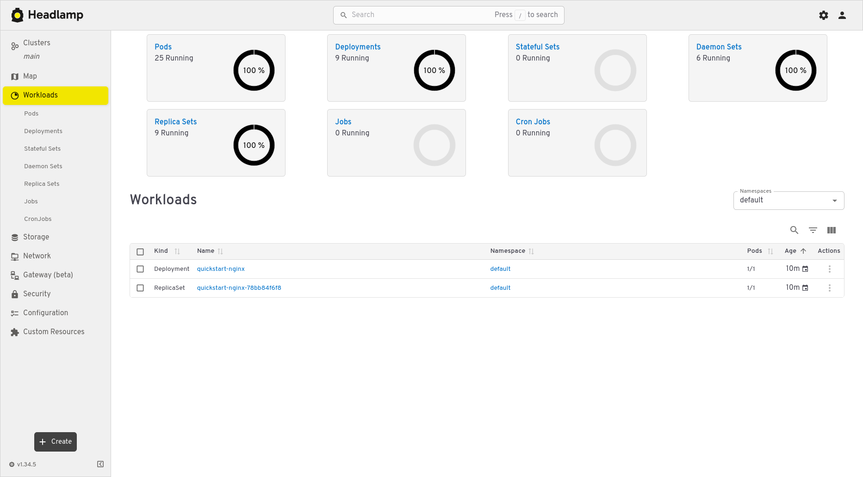The image size is (863, 477).
Task: Go to Daemon Sets in sidebar
Action: [x=43, y=166]
